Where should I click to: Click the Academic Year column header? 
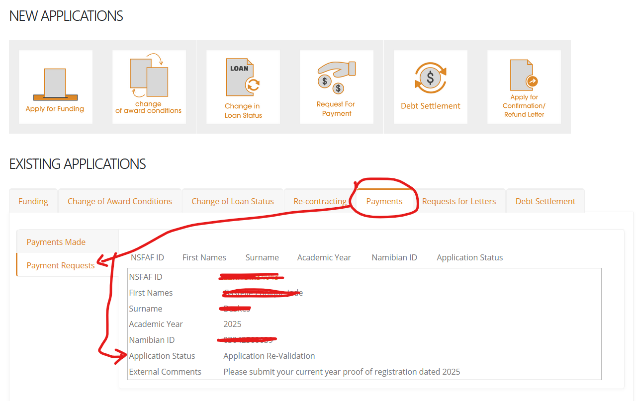point(324,257)
